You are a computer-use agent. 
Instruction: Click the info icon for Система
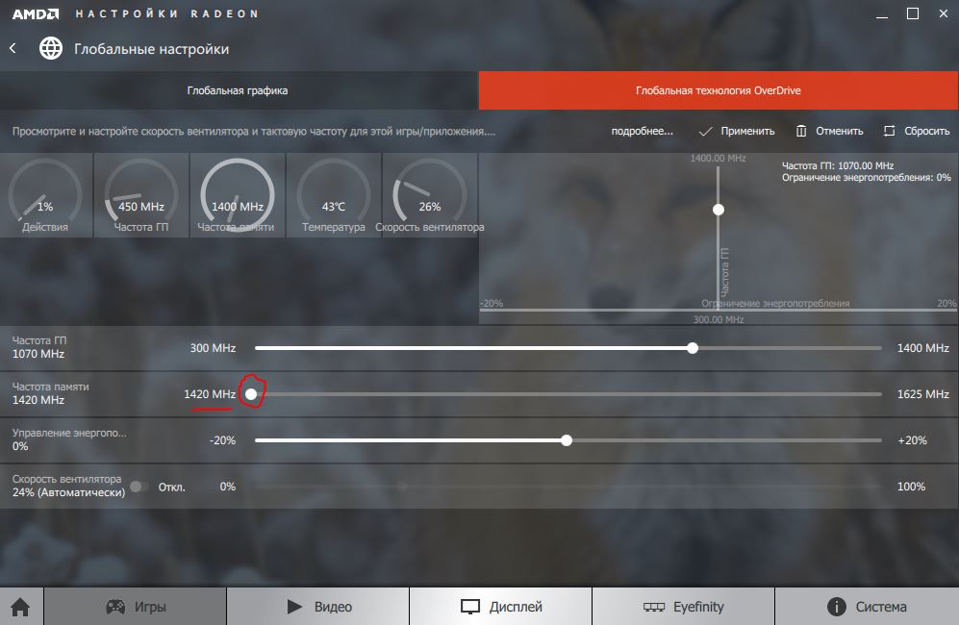coord(836,607)
